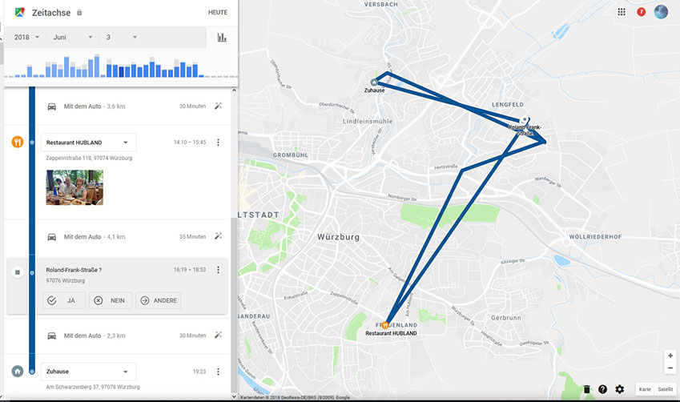
Task: Open more options for Roland-Frank-Straße entry
Action: (x=218, y=270)
